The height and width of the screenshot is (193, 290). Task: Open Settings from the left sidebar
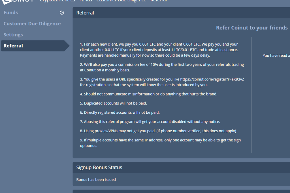(x=13, y=35)
